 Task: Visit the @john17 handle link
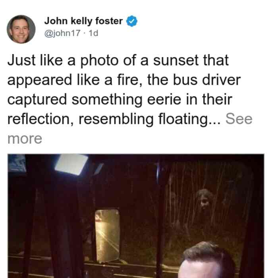pyautogui.click(x=62, y=33)
